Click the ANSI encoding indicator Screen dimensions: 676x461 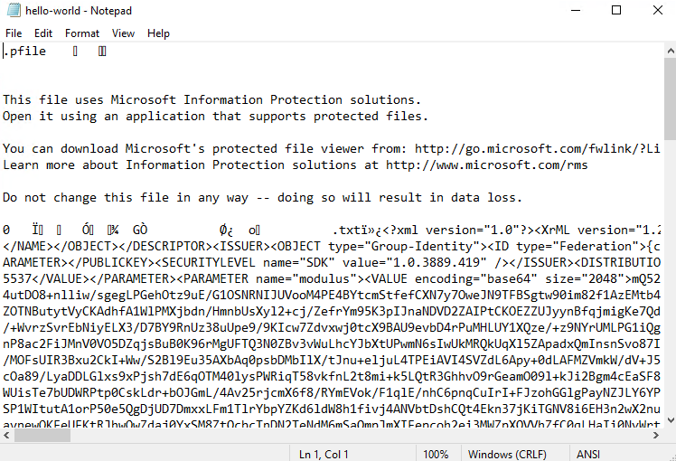point(588,453)
